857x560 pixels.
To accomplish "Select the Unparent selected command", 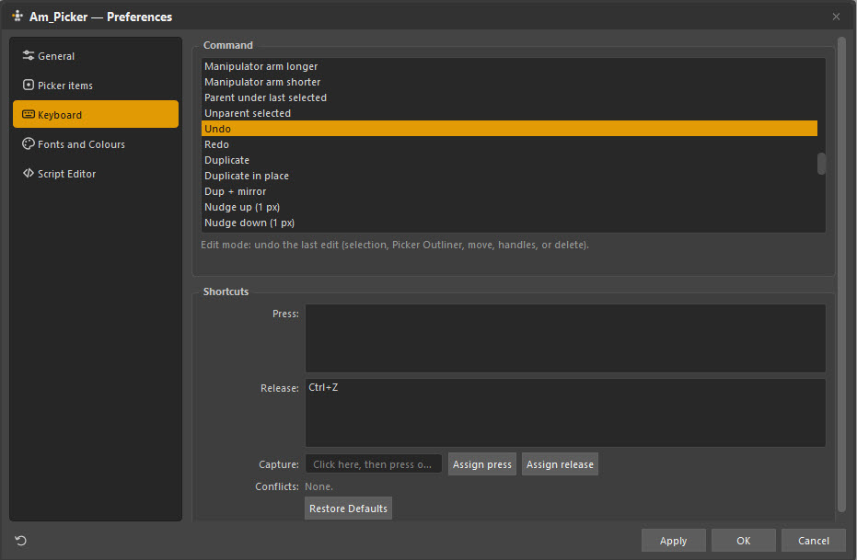I will pyautogui.click(x=509, y=113).
